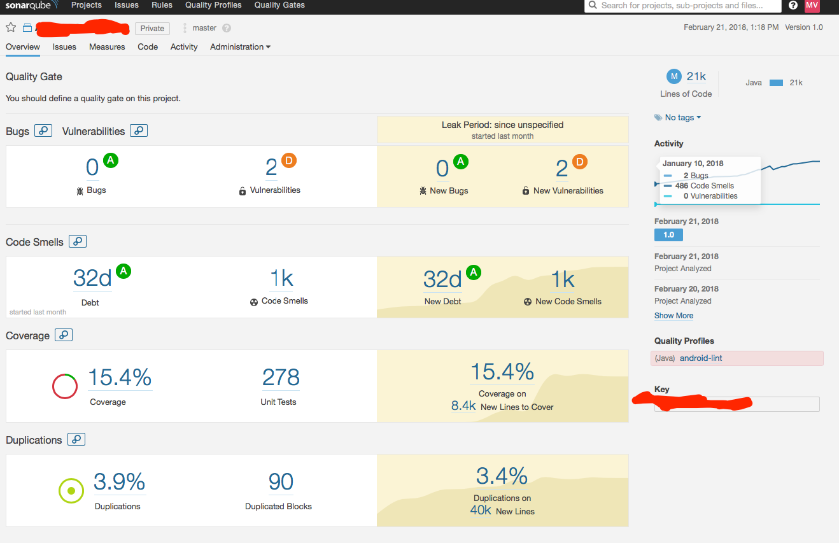Expand Show More in the activity list
Screen dimensions: 839x543
pos(673,315)
